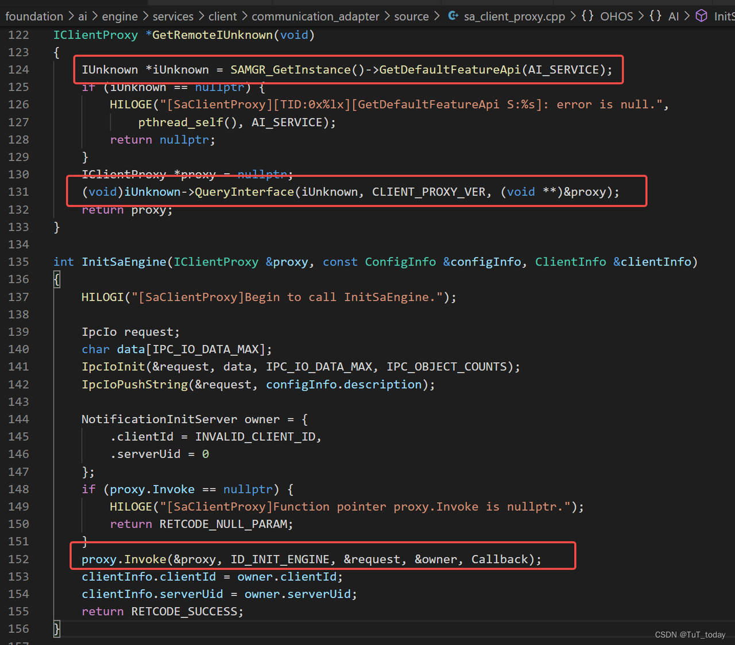Click 'AI_SERVICE' argument on line 124
Screen dimensions: 735x645
coord(563,70)
